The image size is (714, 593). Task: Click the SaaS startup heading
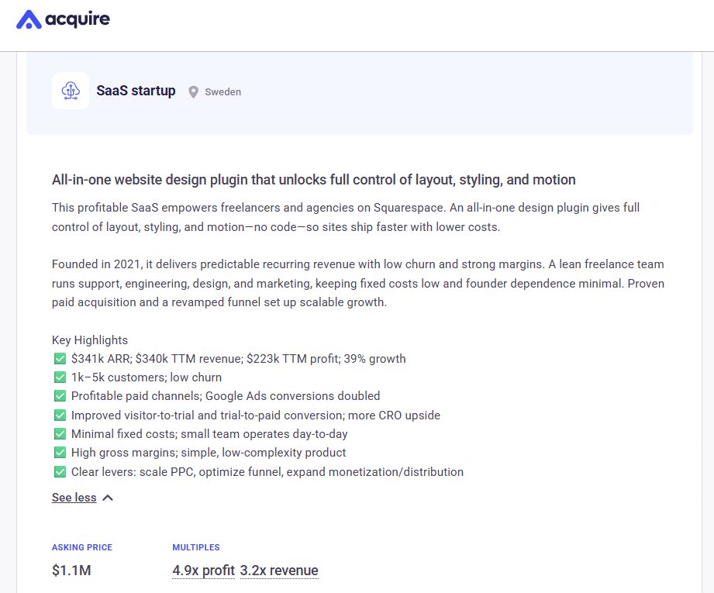[136, 91]
